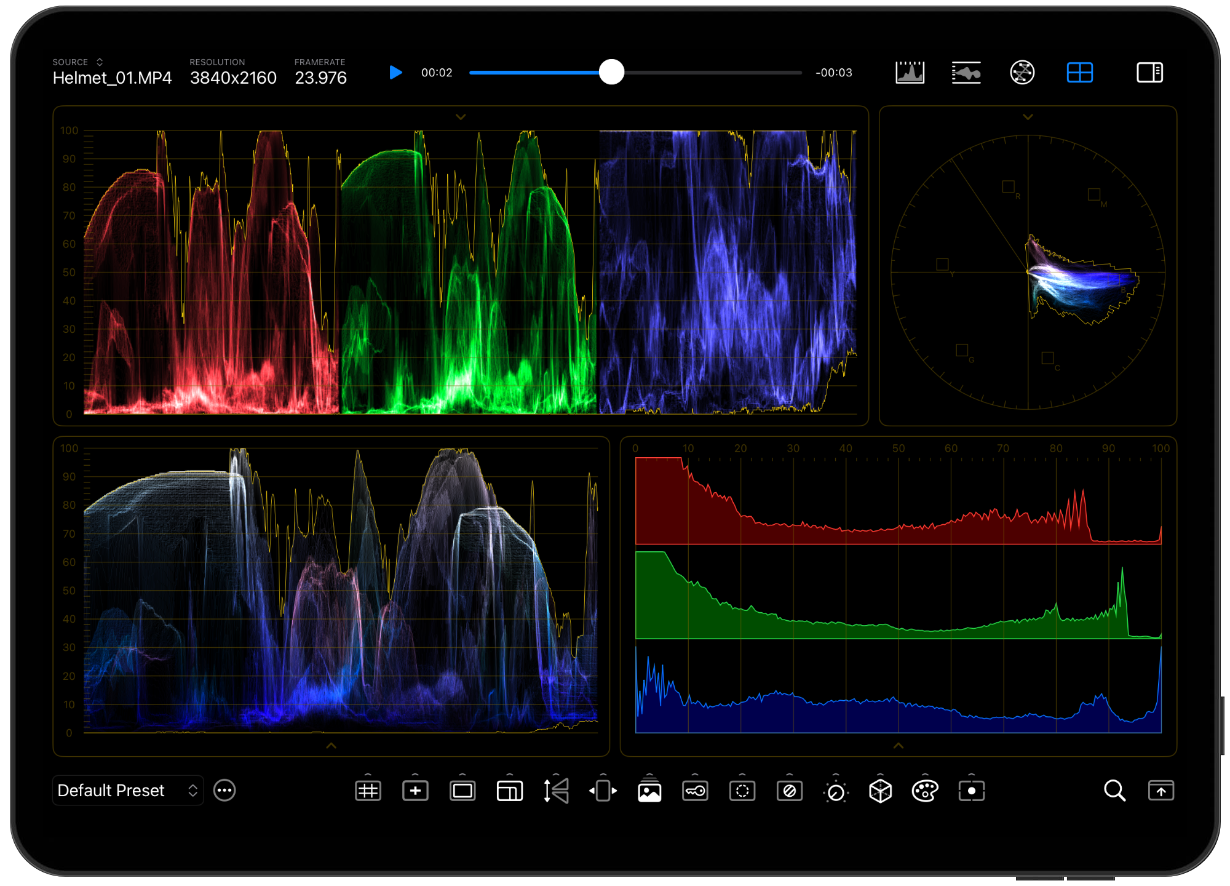Expand options above the grid overlay icon
The image size is (1230, 886).
click(x=368, y=774)
